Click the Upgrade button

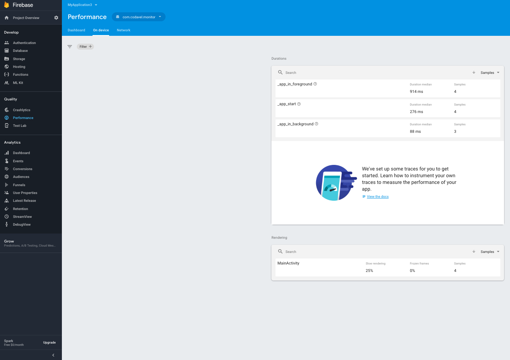point(49,342)
